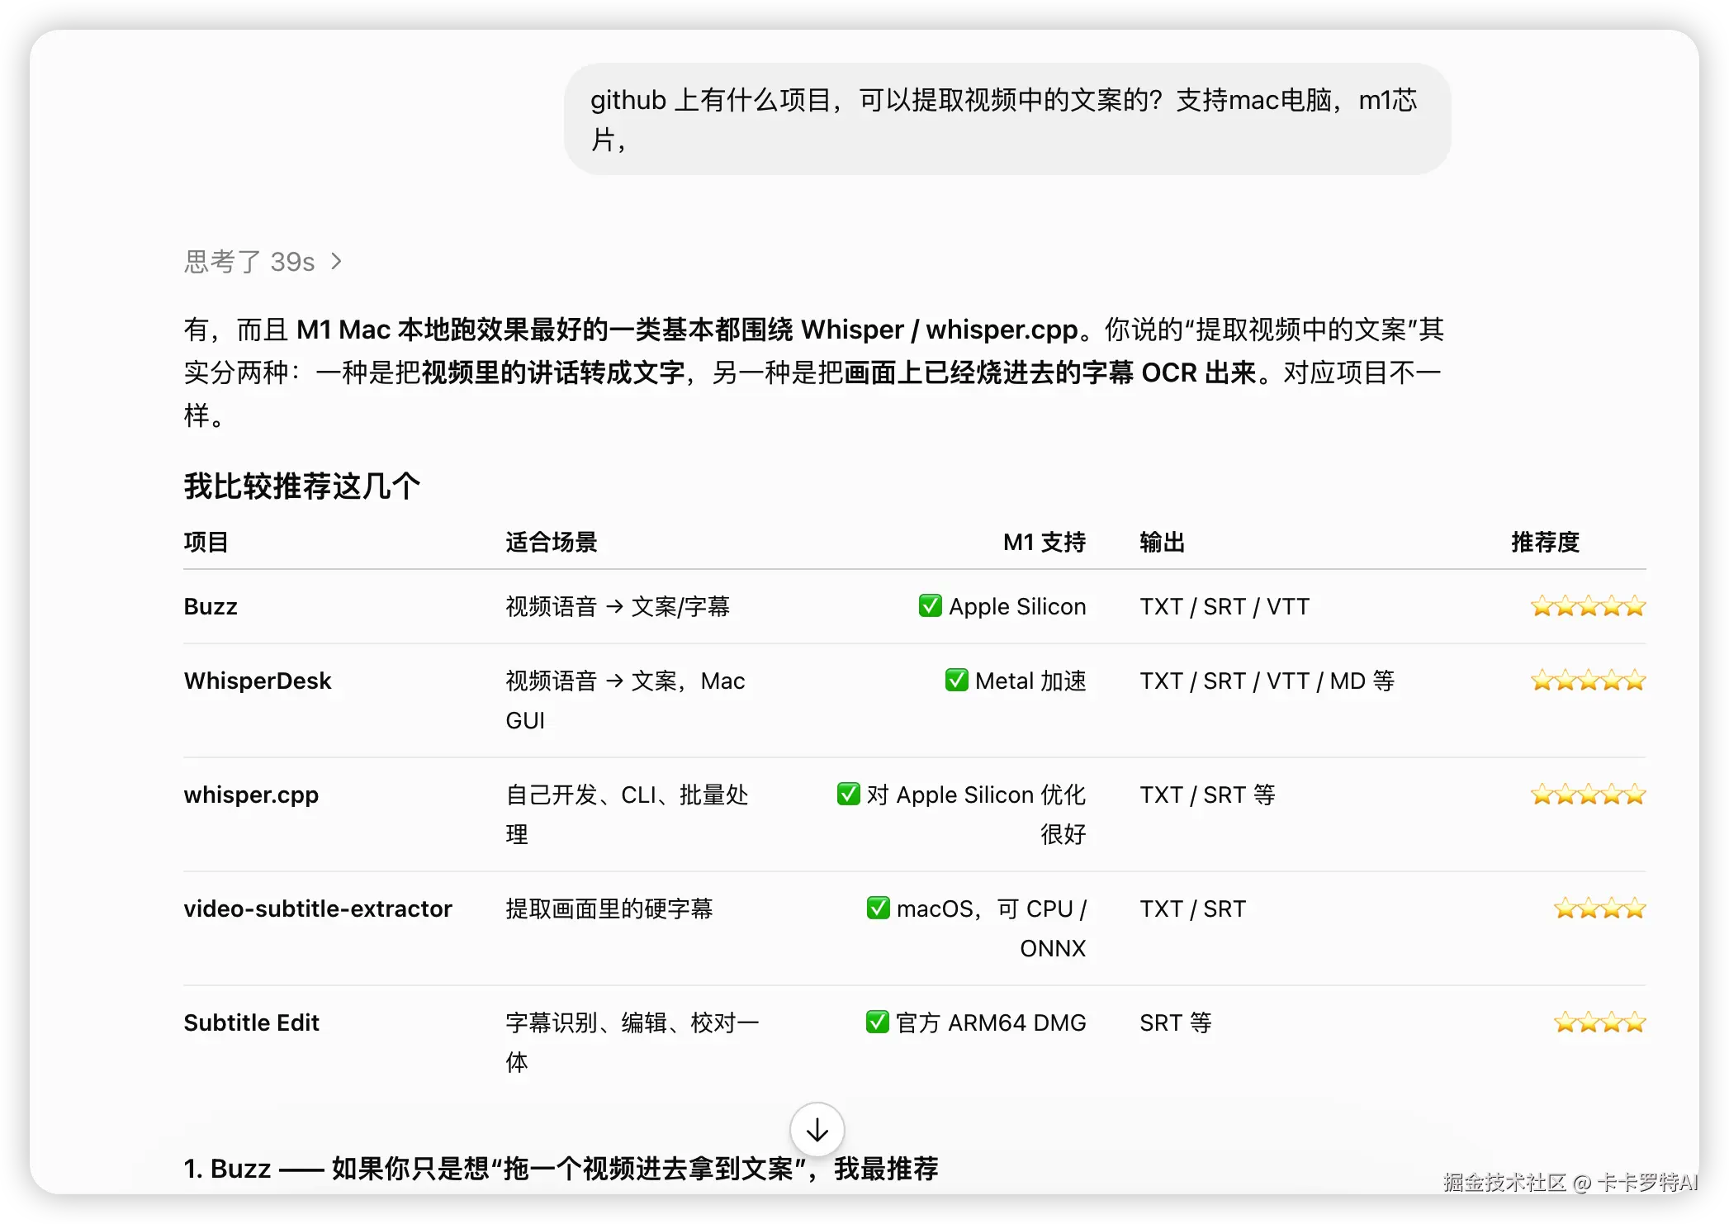
Task: Click the TXT / SRT cell of video-subtitle-extractor
Action: coord(1192,909)
